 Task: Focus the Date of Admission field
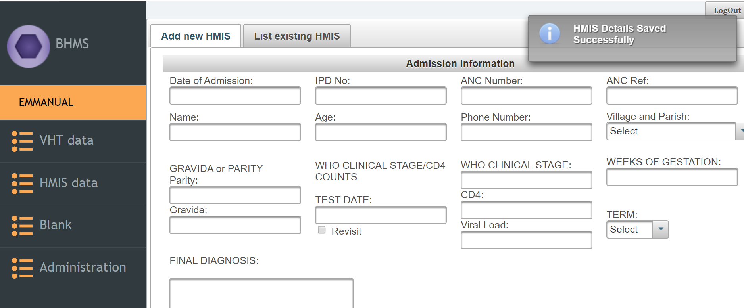(235, 96)
